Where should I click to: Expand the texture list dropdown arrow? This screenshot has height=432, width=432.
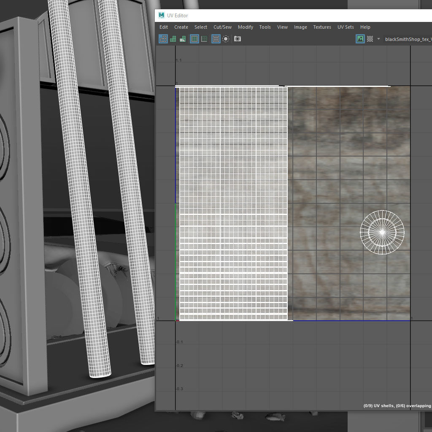(378, 39)
